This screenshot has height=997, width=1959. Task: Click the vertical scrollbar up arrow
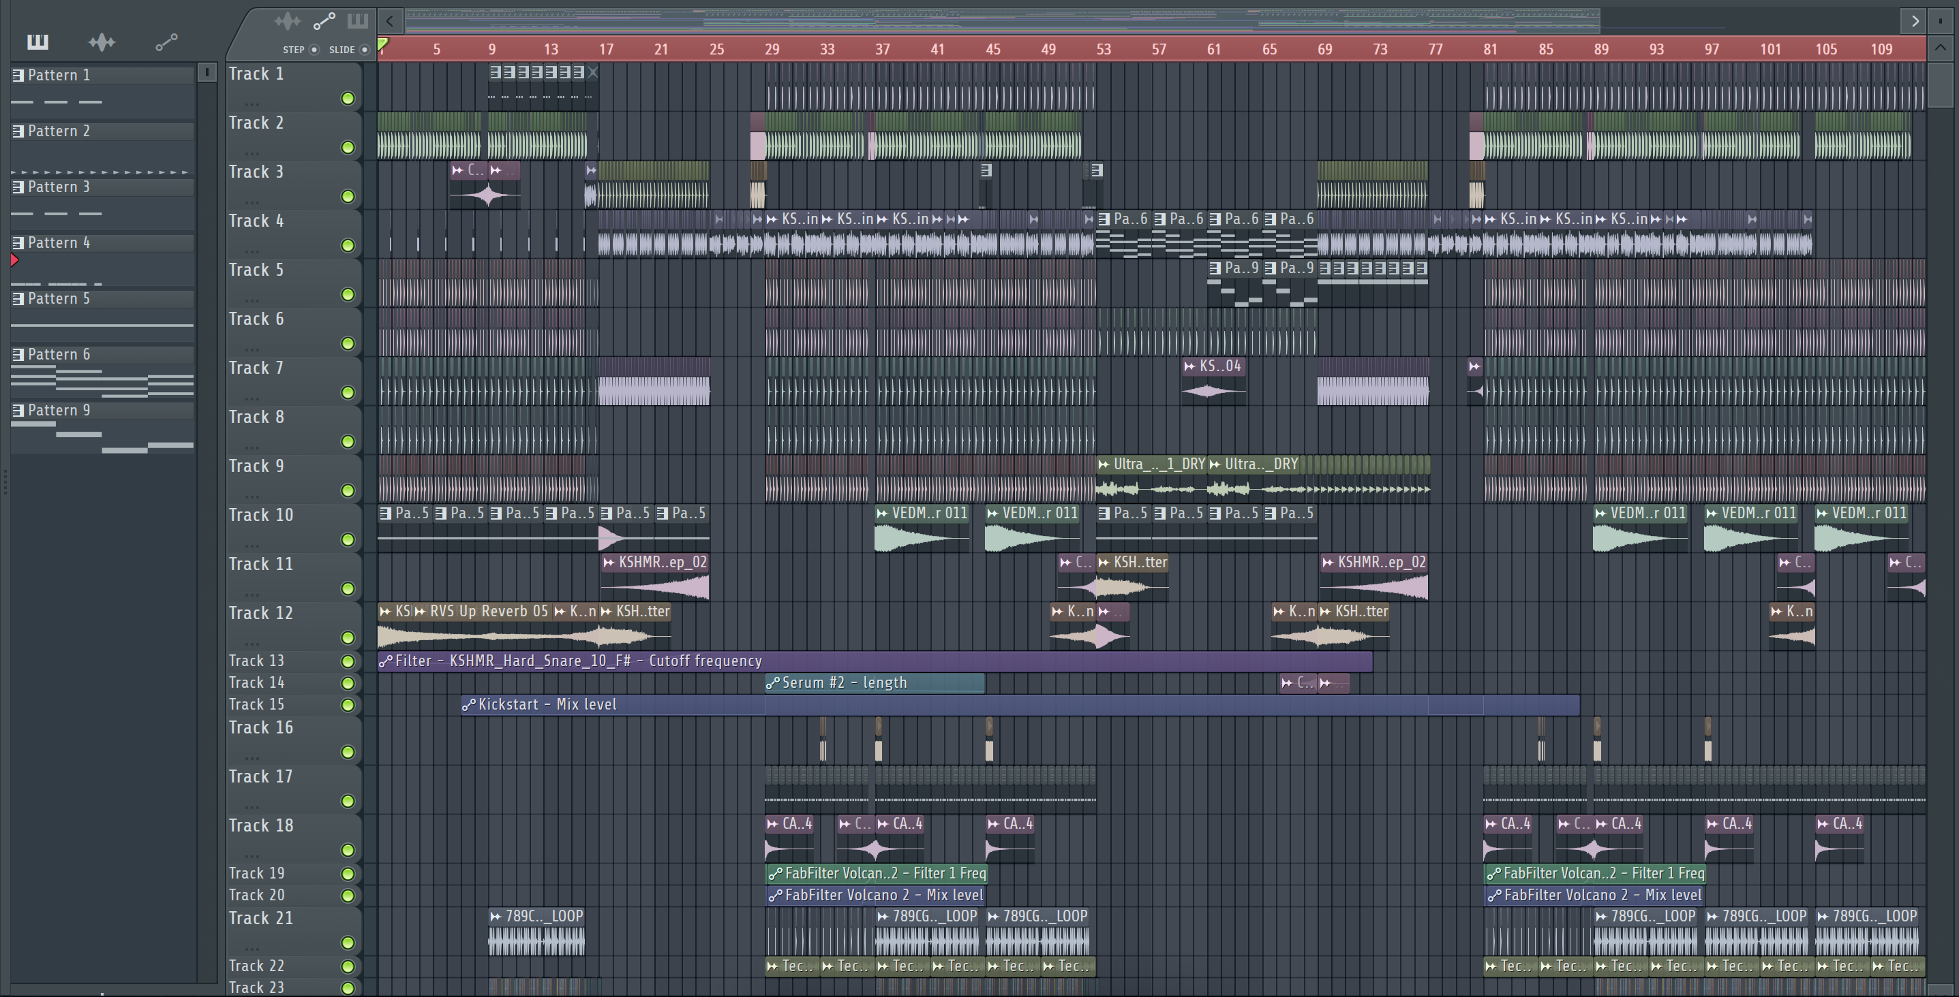click(1941, 48)
